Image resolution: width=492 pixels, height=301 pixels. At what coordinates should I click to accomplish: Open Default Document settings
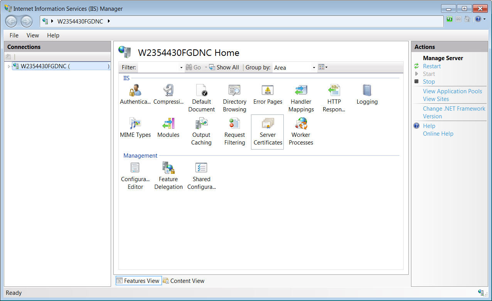[x=201, y=91]
